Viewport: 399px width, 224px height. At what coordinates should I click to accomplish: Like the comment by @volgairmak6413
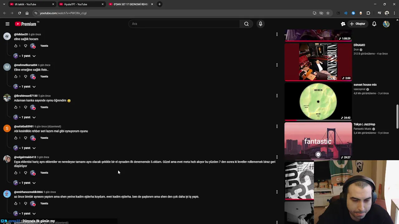tap(16, 173)
